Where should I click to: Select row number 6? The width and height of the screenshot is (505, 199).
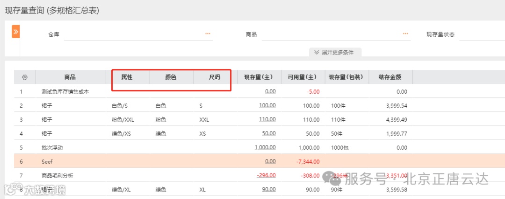click(21, 162)
